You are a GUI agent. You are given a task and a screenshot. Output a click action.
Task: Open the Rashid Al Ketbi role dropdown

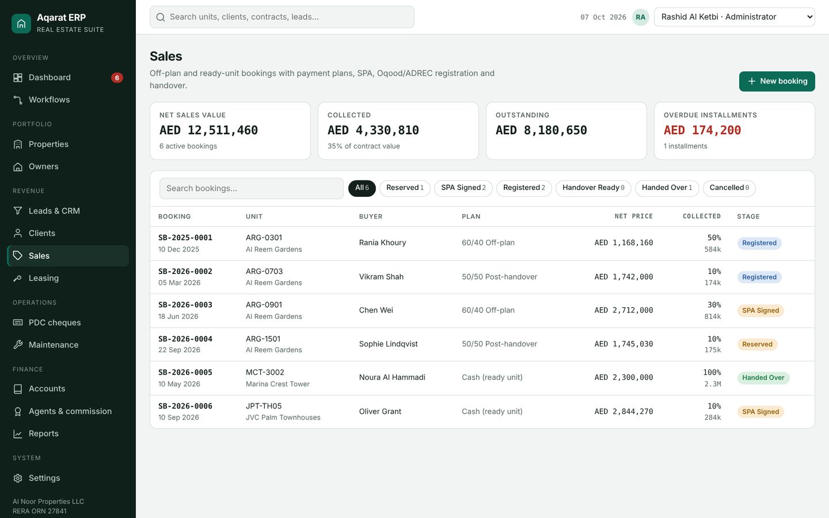[x=735, y=17]
